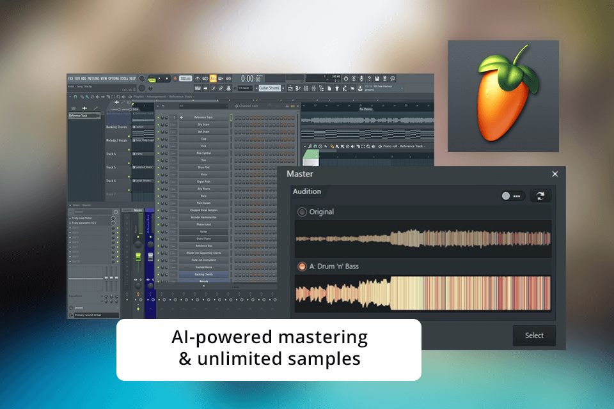
Task: Open the TOOLS menu
Action: [x=124, y=78]
